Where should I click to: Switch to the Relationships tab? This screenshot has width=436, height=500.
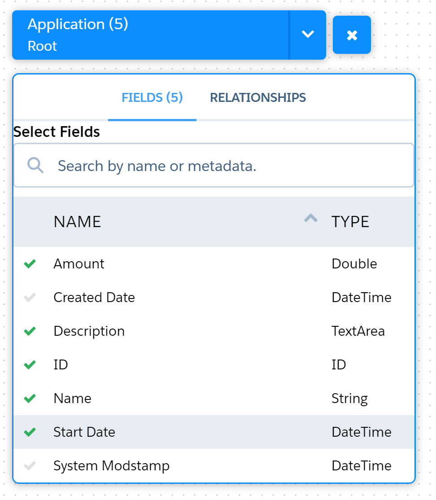click(258, 97)
